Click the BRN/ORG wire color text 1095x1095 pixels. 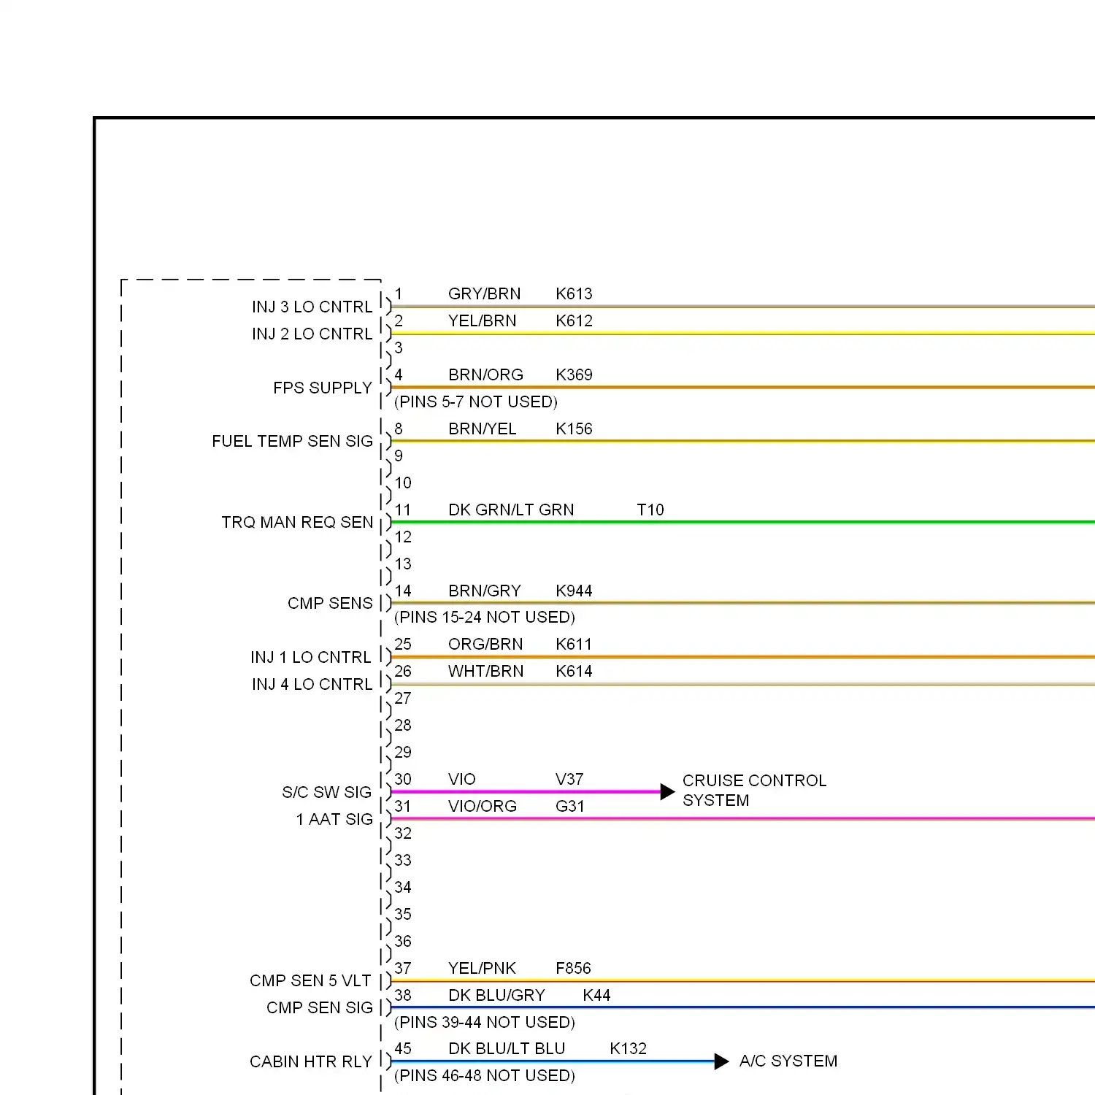click(486, 374)
